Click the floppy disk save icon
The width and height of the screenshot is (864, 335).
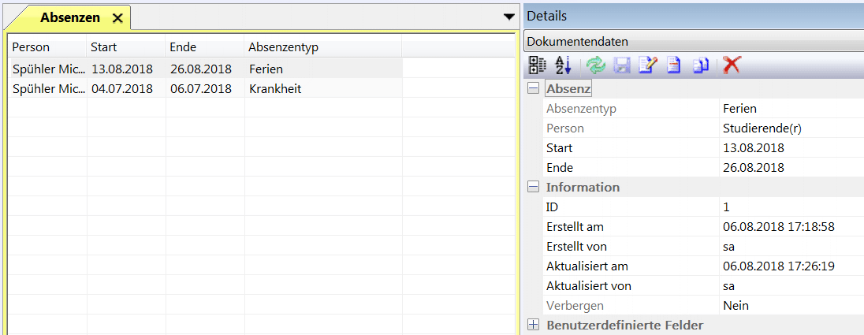(x=622, y=66)
